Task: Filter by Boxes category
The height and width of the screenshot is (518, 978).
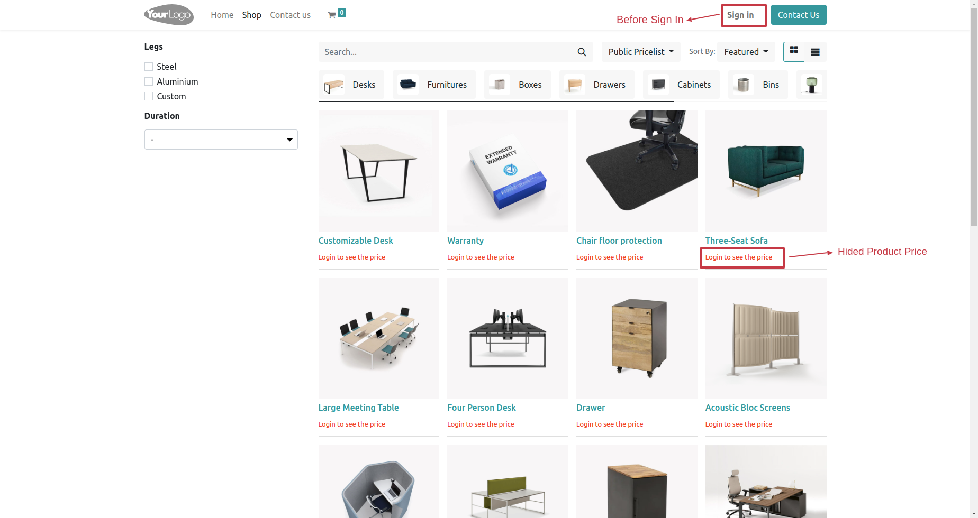Action: (518, 85)
